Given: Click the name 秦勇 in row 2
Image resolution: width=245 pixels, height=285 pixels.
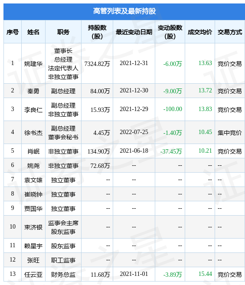Looking at the screenshot, I should point(33,91).
